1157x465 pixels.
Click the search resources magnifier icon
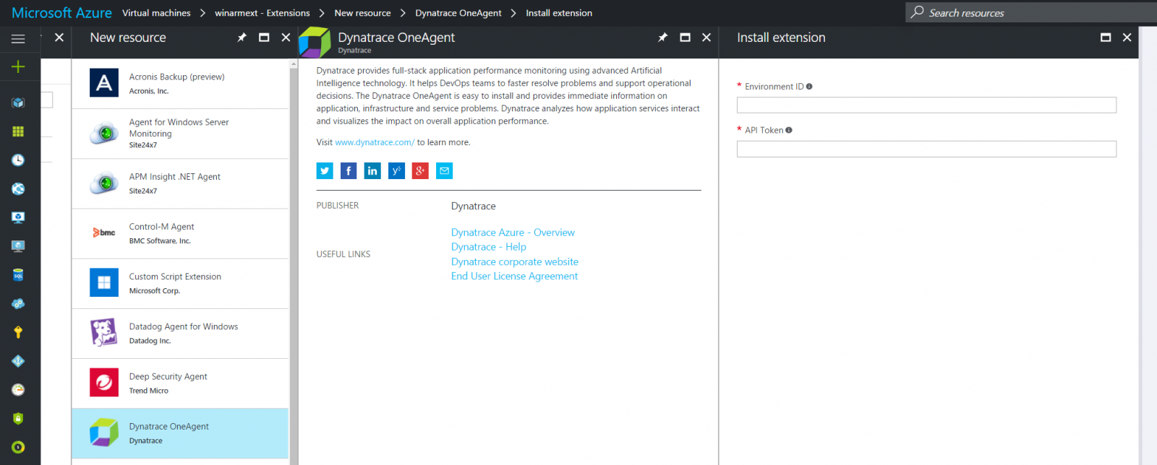tap(917, 12)
